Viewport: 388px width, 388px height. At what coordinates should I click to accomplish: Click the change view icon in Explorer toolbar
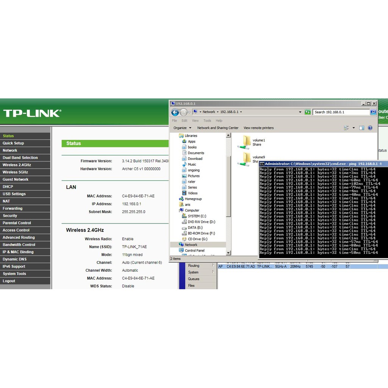[x=346, y=128]
